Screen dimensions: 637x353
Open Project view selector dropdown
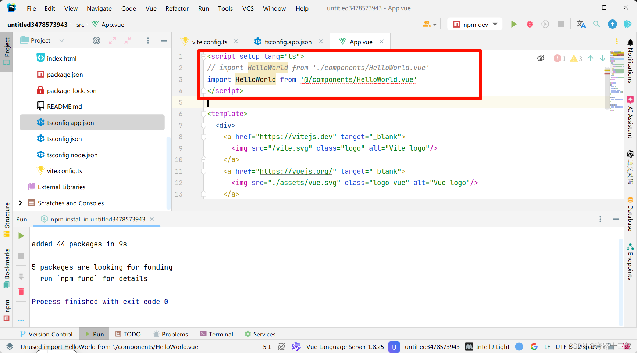click(x=62, y=41)
